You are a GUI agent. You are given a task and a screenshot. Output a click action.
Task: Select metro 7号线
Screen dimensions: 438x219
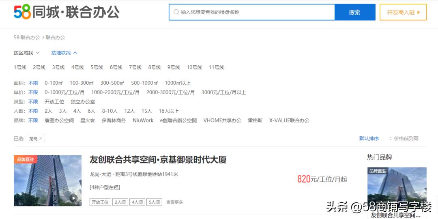pos(135,67)
